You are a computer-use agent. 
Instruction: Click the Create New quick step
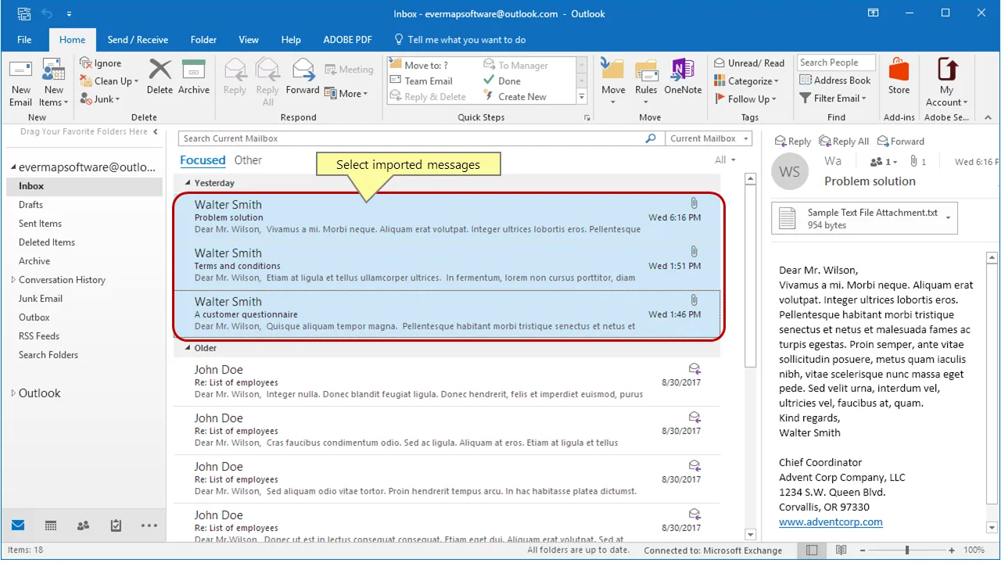click(x=515, y=97)
